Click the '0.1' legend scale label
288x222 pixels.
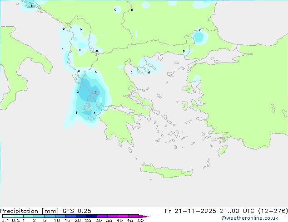point(5,220)
